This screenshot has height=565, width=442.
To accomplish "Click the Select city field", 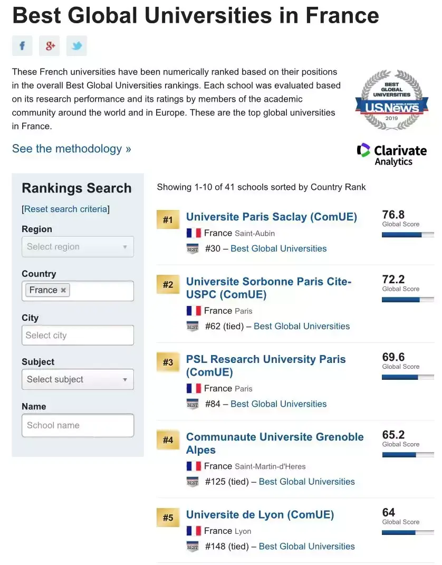I will [78, 335].
